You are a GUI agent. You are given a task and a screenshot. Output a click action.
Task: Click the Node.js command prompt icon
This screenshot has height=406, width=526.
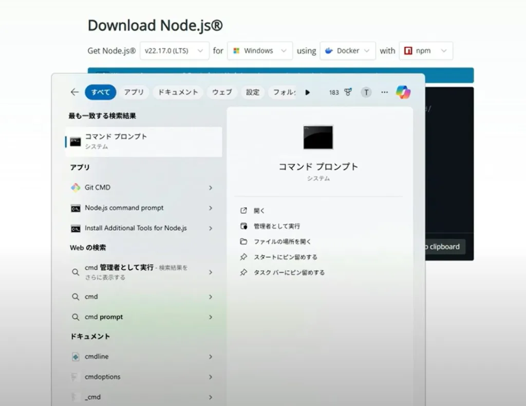pyautogui.click(x=76, y=208)
